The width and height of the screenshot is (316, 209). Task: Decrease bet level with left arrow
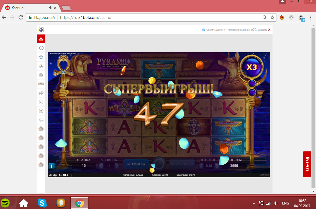[x=101, y=166]
